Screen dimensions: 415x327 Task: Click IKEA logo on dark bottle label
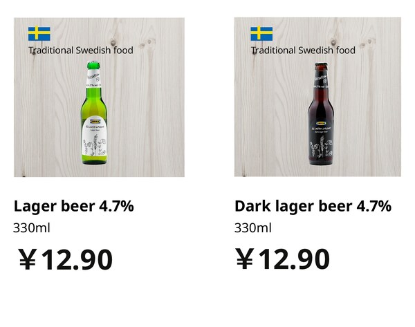(x=322, y=123)
